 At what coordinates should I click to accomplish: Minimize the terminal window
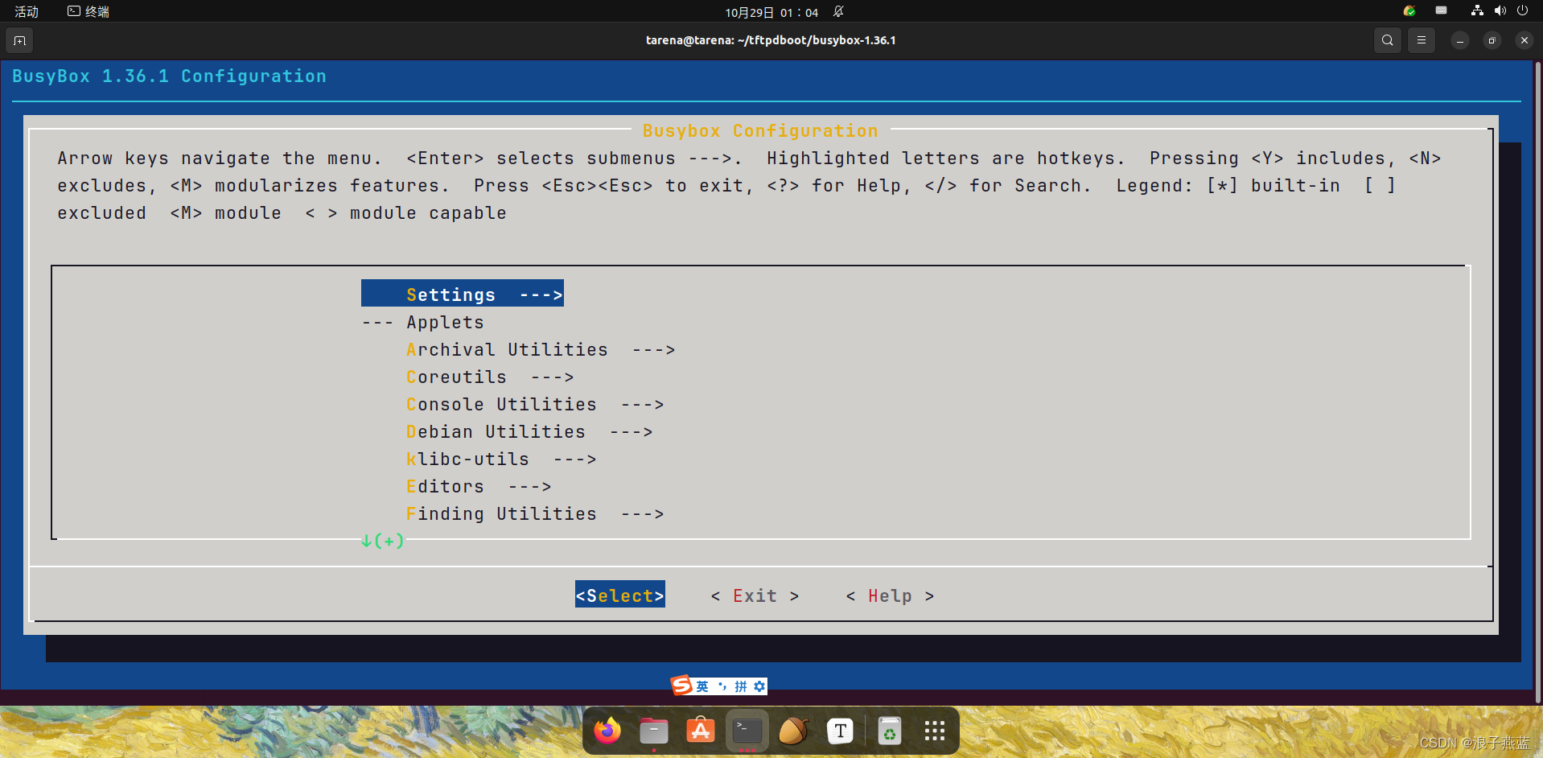coord(1460,40)
